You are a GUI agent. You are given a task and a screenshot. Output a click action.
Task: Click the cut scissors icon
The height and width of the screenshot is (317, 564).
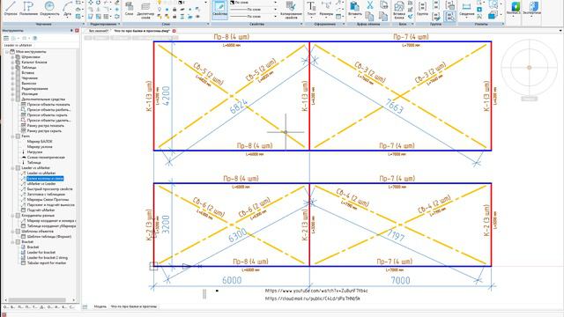(x=370, y=5)
